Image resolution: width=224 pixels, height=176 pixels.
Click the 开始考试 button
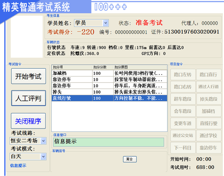29,76
